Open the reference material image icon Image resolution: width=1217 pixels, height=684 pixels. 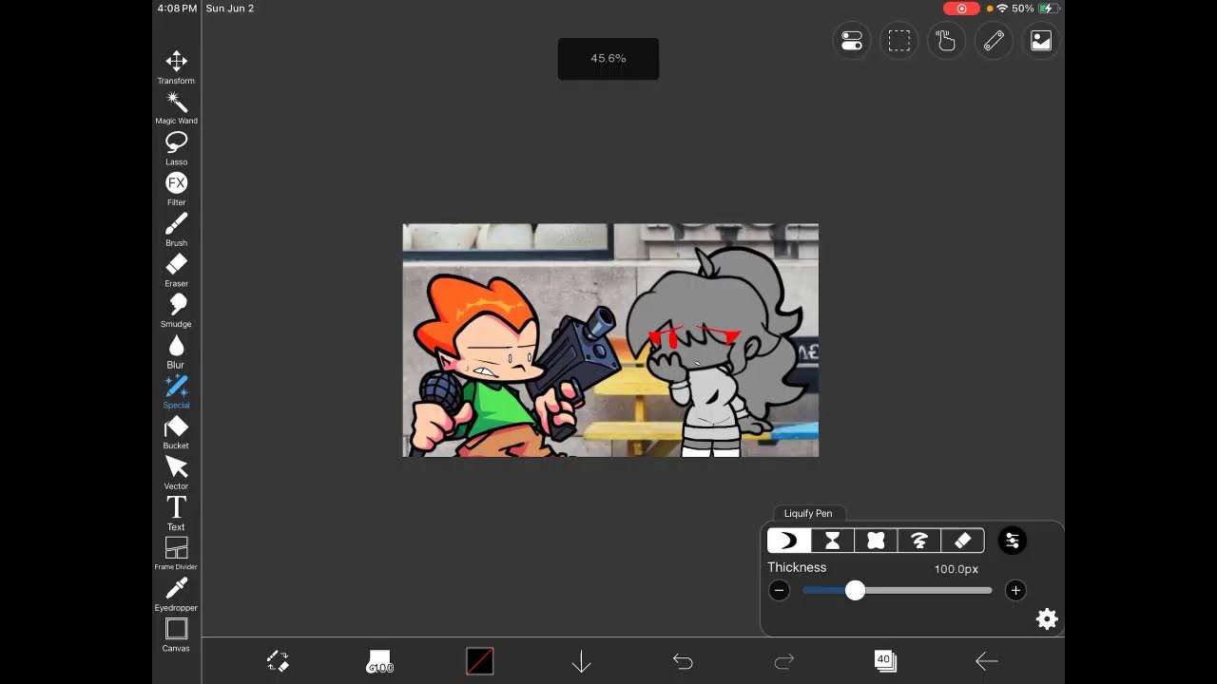[x=1041, y=41]
